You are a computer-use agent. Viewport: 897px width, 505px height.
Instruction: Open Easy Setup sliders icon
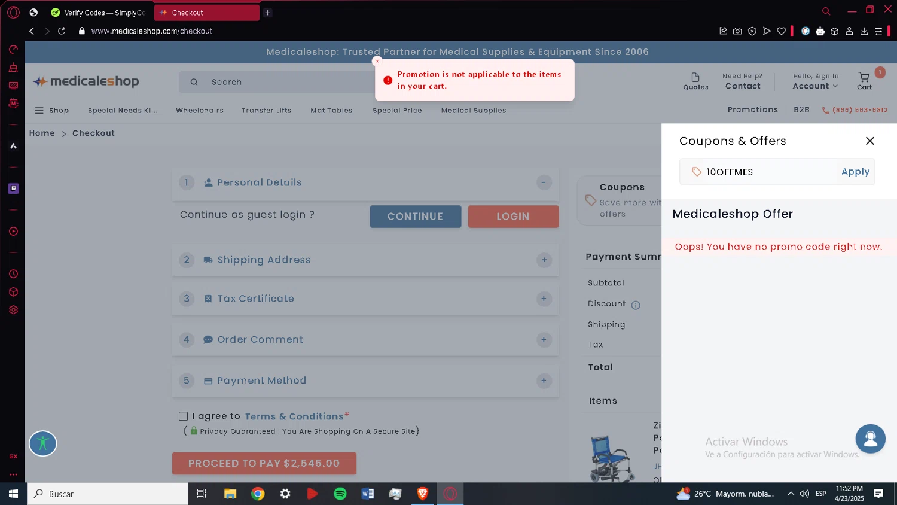(878, 31)
